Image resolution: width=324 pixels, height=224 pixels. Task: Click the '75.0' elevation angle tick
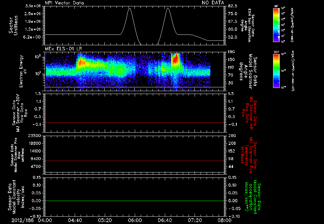[233, 14]
